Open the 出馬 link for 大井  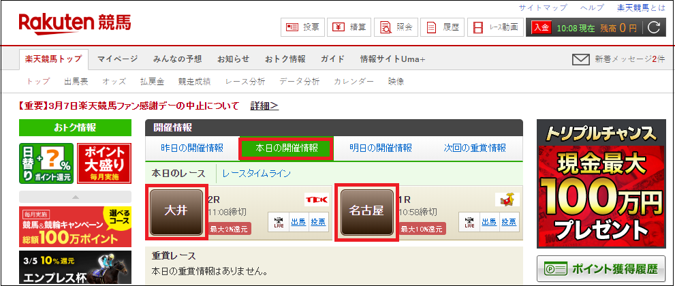pyautogui.click(x=298, y=222)
